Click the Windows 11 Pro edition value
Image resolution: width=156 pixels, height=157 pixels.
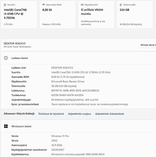coord(60,136)
